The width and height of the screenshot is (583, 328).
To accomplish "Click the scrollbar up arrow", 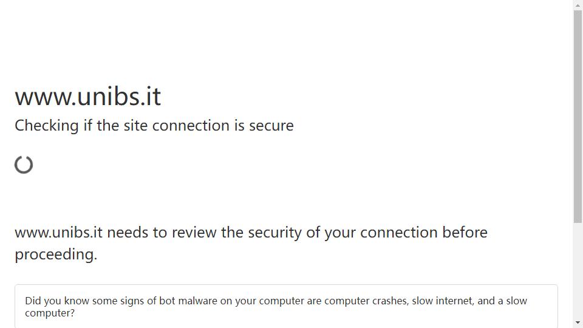I will pos(578,5).
